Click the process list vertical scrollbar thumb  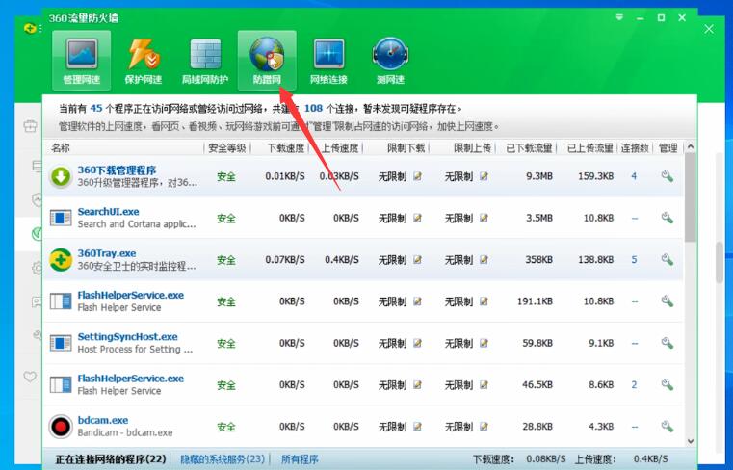coord(691,197)
